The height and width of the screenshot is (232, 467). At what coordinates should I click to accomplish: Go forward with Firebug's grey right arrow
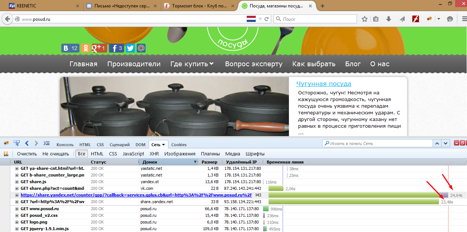[36, 143]
